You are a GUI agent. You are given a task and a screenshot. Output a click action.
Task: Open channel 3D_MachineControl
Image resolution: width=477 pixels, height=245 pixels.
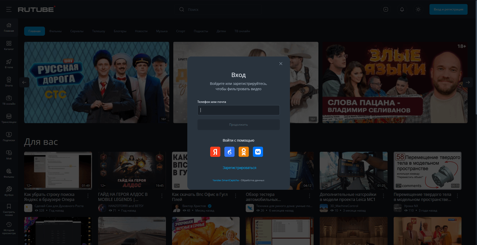(344, 206)
